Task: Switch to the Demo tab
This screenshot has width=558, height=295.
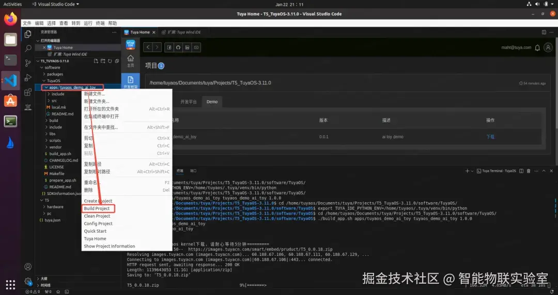Action: click(x=212, y=102)
